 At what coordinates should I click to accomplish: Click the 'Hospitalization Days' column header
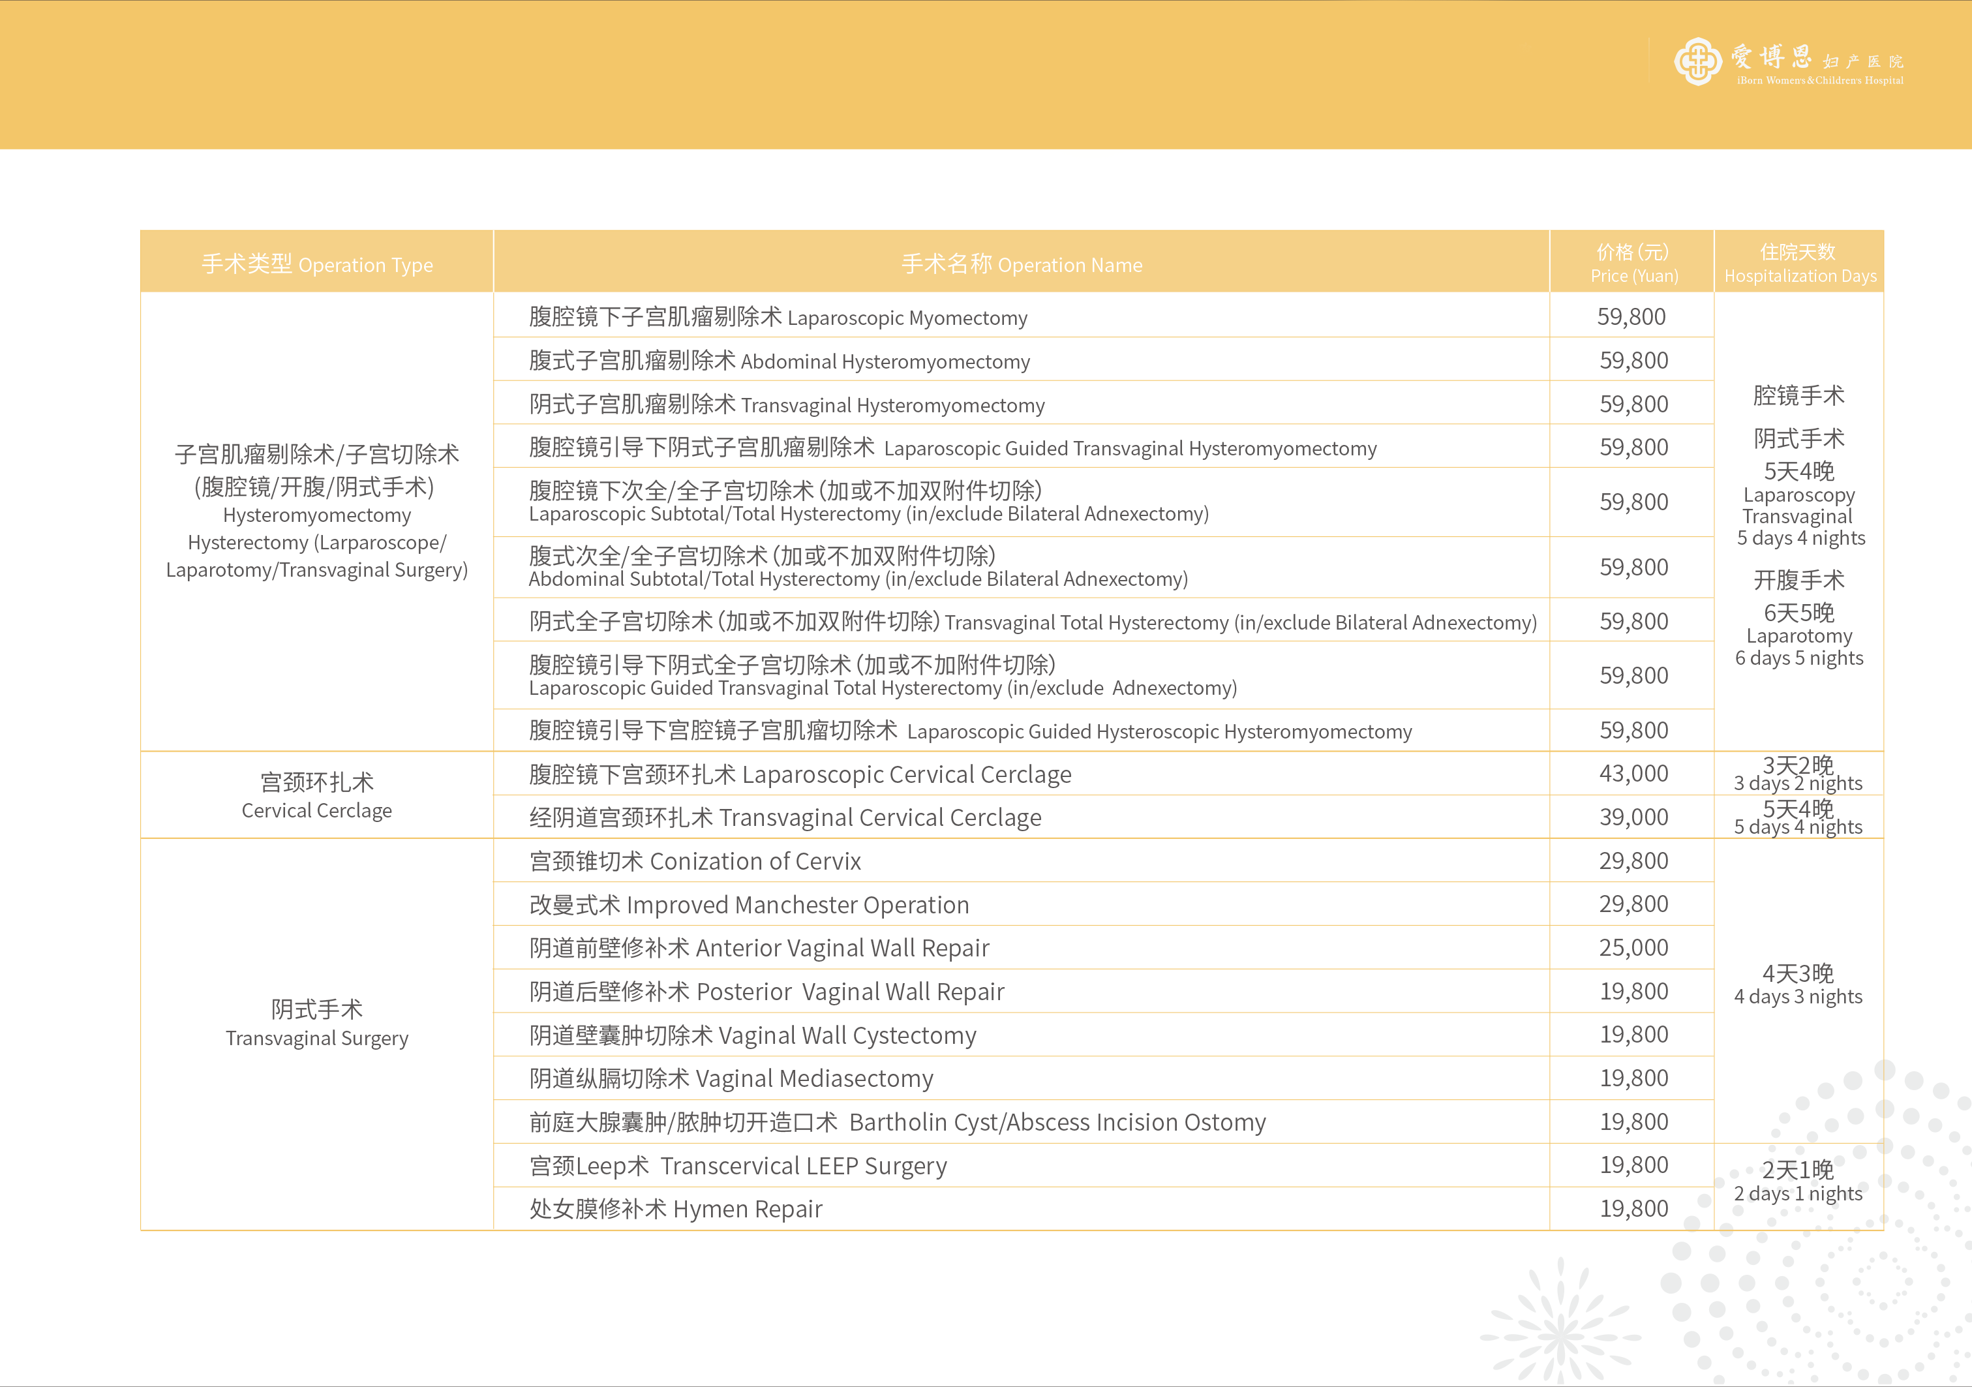tap(1799, 262)
